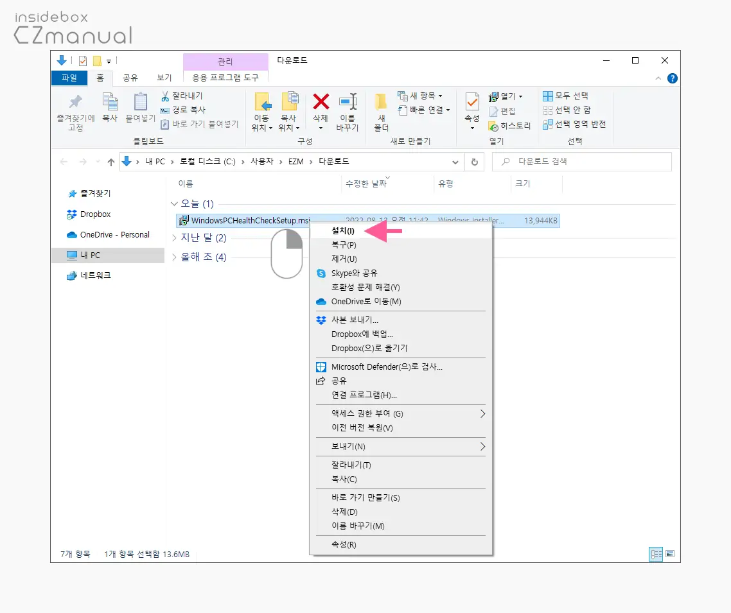The image size is (731, 613).
Task: Select Scan with Microsoft Defender entry
Action: [401, 367]
